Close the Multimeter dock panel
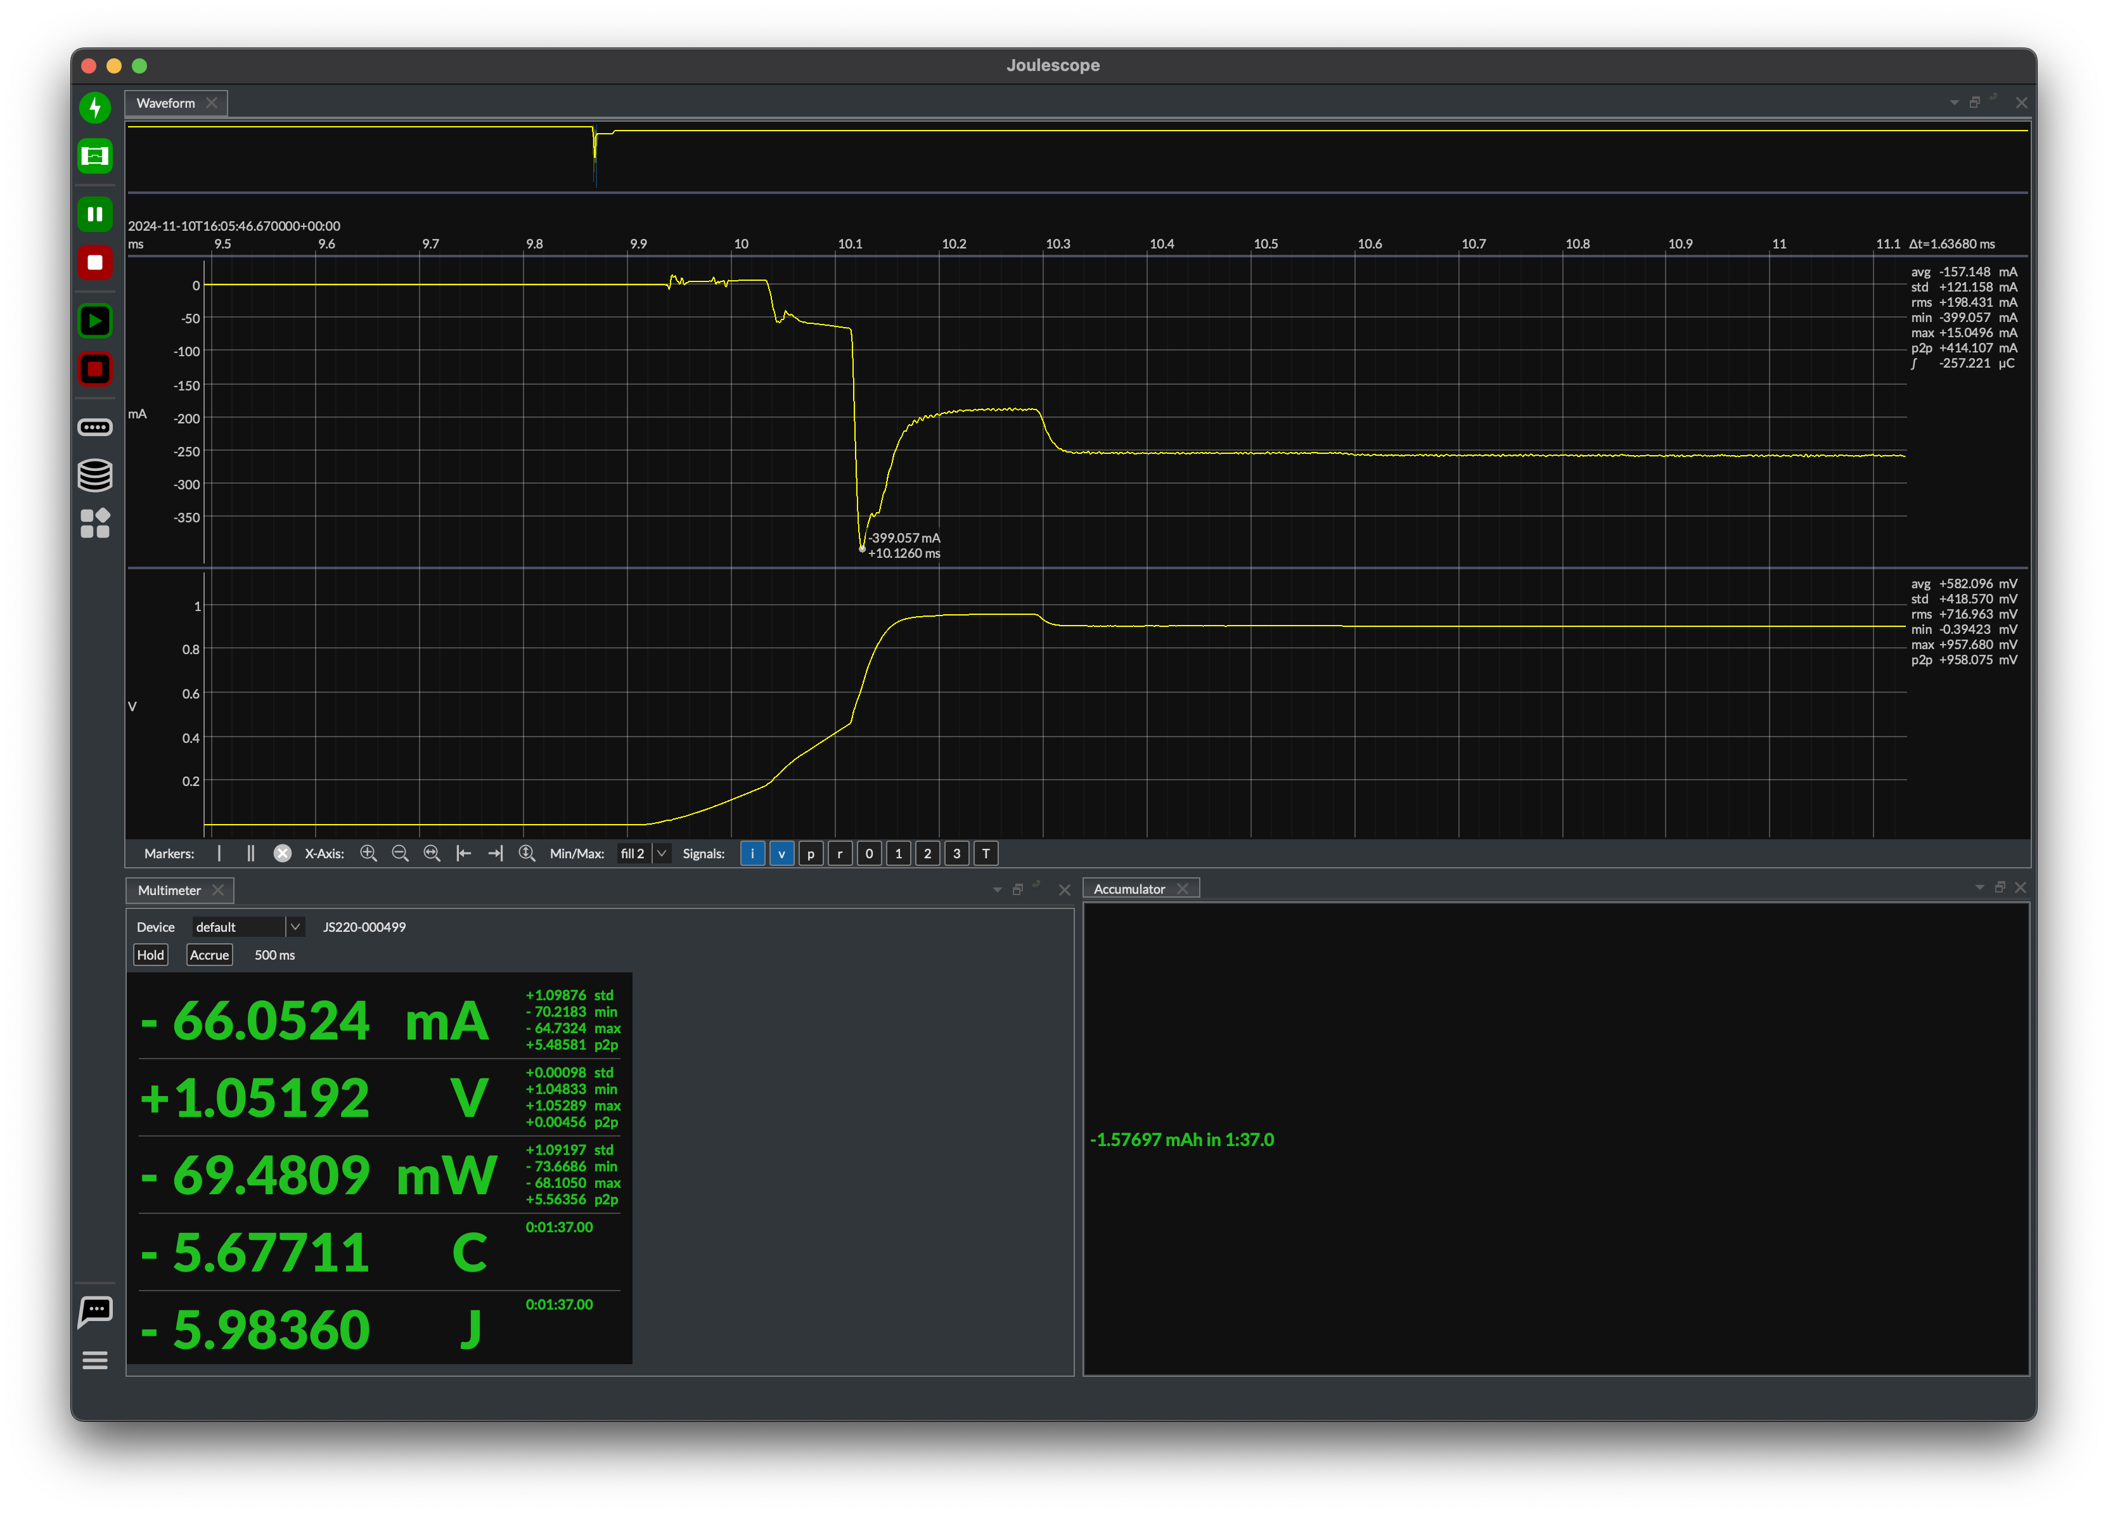Viewport: 2108px width, 1515px height. tap(1065, 889)
